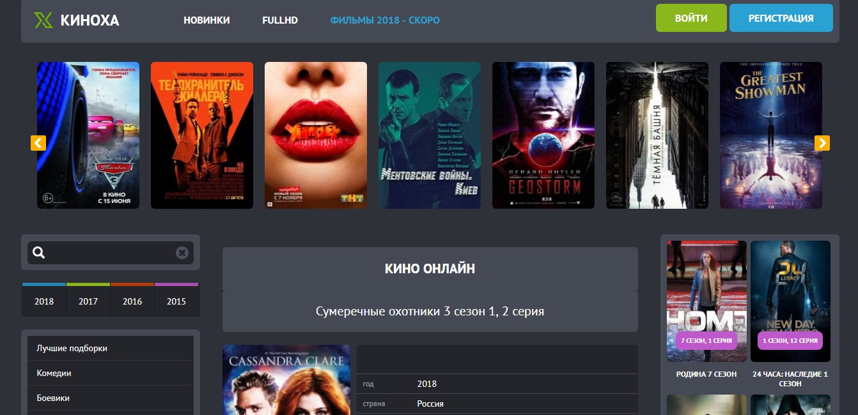Click the magnifying glass search icon
Screen dimensions: 858x415
[39, 253]
